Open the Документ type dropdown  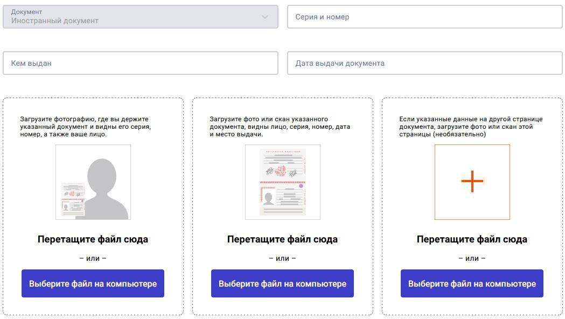(x=141, y=17)
